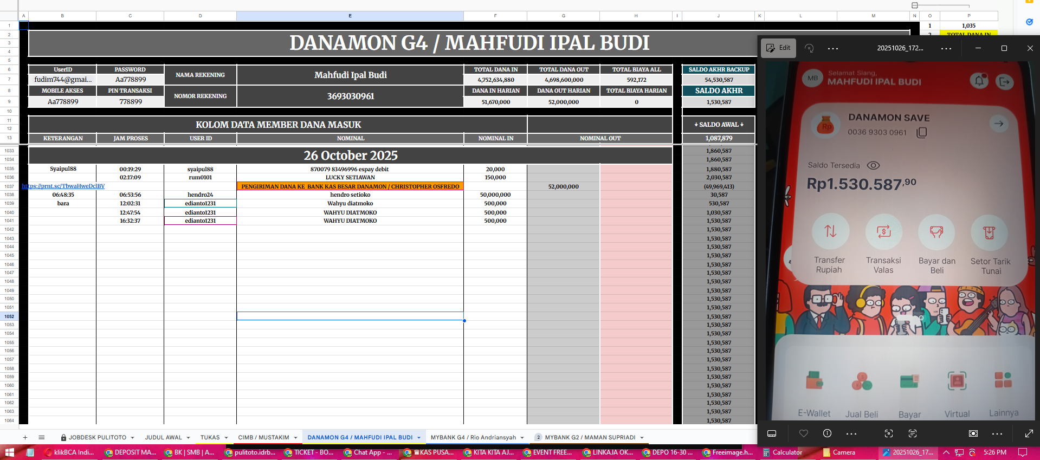Image resolution: width=1040 pixels, height=460 pixels.
Task: Click the scan text icon in Photos
Action: [913, 433]
